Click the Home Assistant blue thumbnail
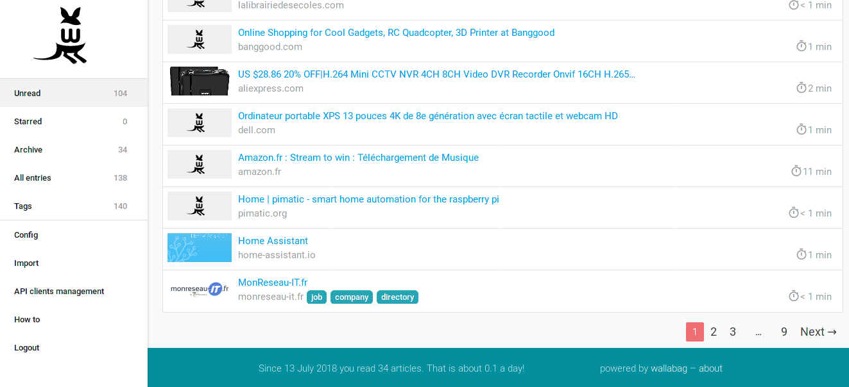The image size is (849, 387). pyautogui.click(x=200, y=247)
